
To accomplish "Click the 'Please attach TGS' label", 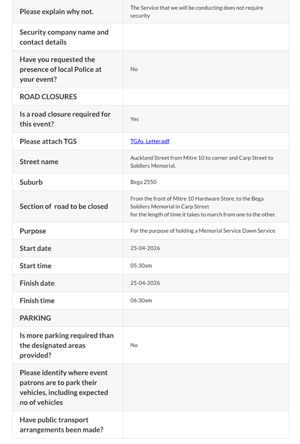I will pyautogui.click(x=48, y=141).
